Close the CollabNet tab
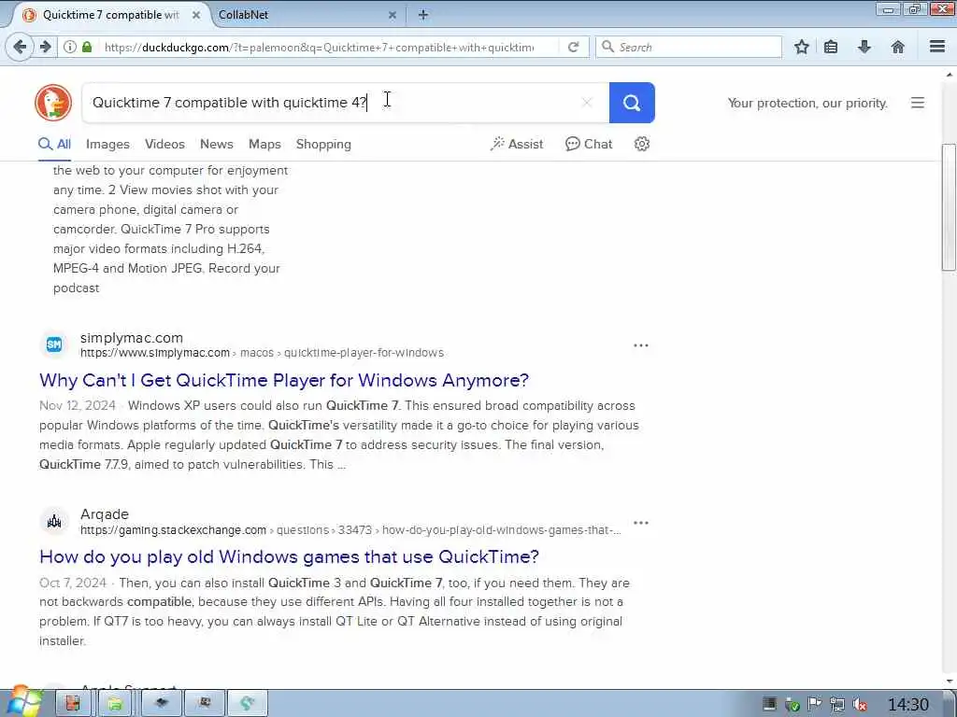 point(393,15)
